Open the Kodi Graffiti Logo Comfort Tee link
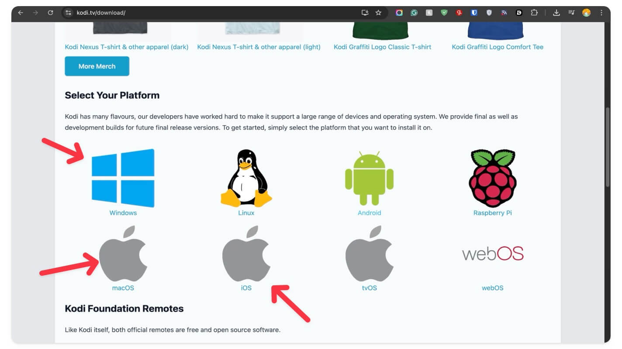 pyautogui.click(x=498, y=47)
